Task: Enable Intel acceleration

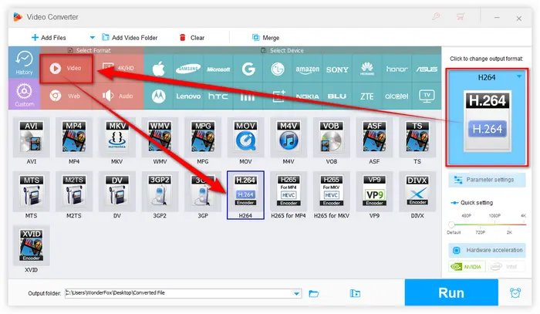Action: [x=506, y=267]
